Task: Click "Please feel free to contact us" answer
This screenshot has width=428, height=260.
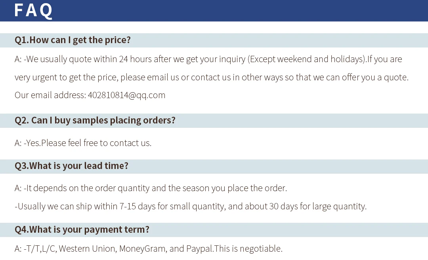Action: coord(96,143)
